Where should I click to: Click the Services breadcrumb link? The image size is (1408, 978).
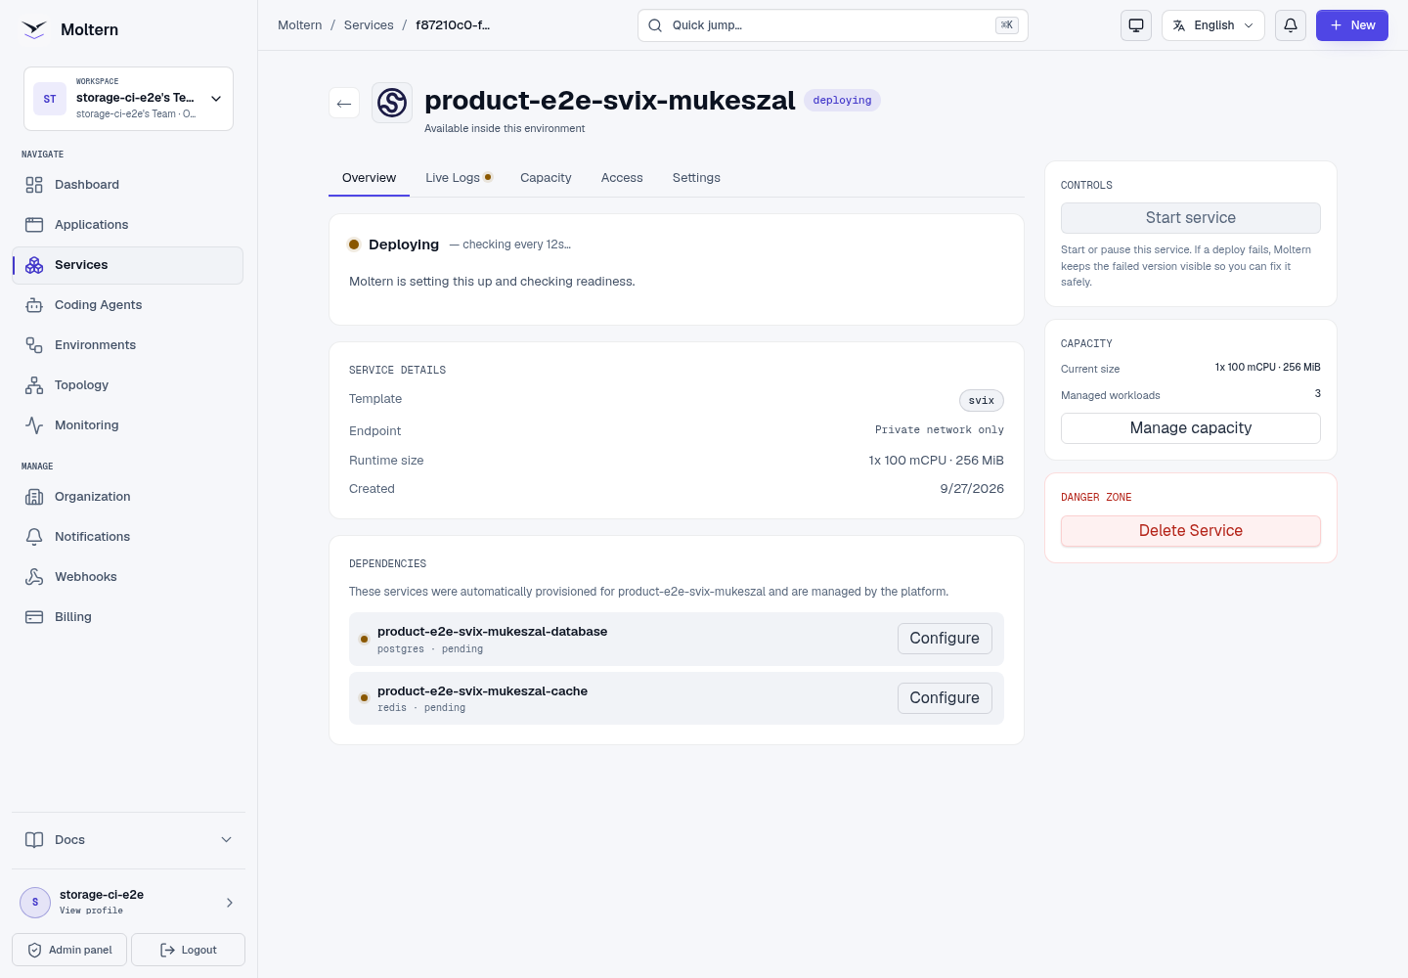tap(369, 25)
